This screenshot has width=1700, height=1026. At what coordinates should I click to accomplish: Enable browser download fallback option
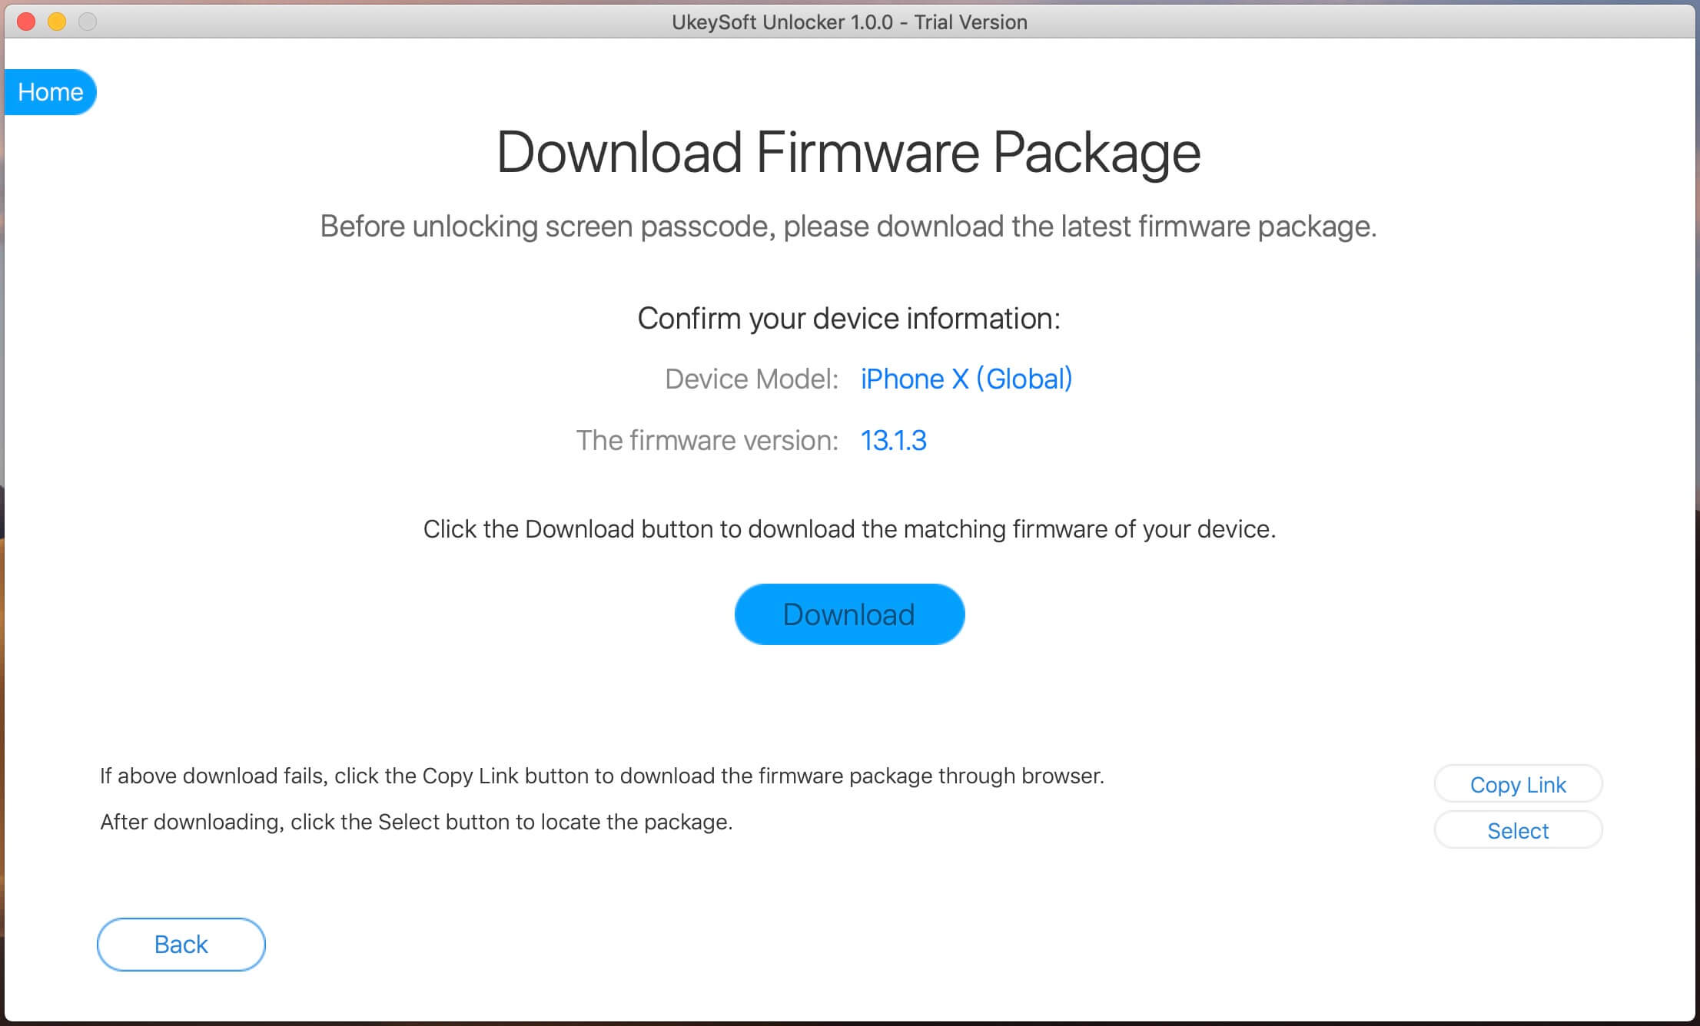click(1518, 783)
